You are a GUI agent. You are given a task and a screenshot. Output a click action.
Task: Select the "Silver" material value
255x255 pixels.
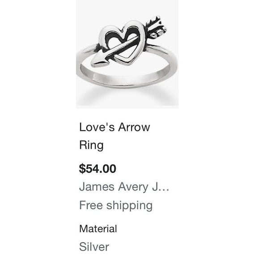tap(94, 246)
